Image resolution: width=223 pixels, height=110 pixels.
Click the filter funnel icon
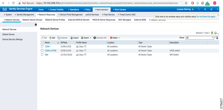[x=217, y=38]
